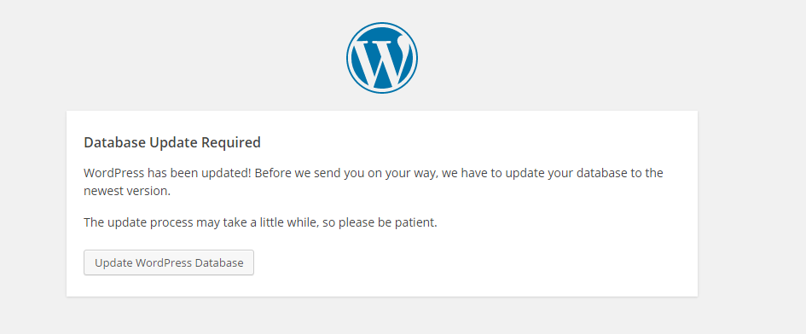Click the WordPress has been updated sentence

point(167,173)
